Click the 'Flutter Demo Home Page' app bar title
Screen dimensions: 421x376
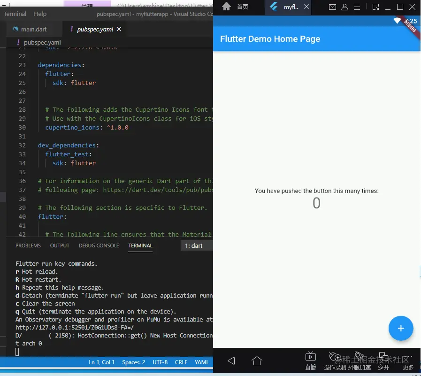coord(270,39)
